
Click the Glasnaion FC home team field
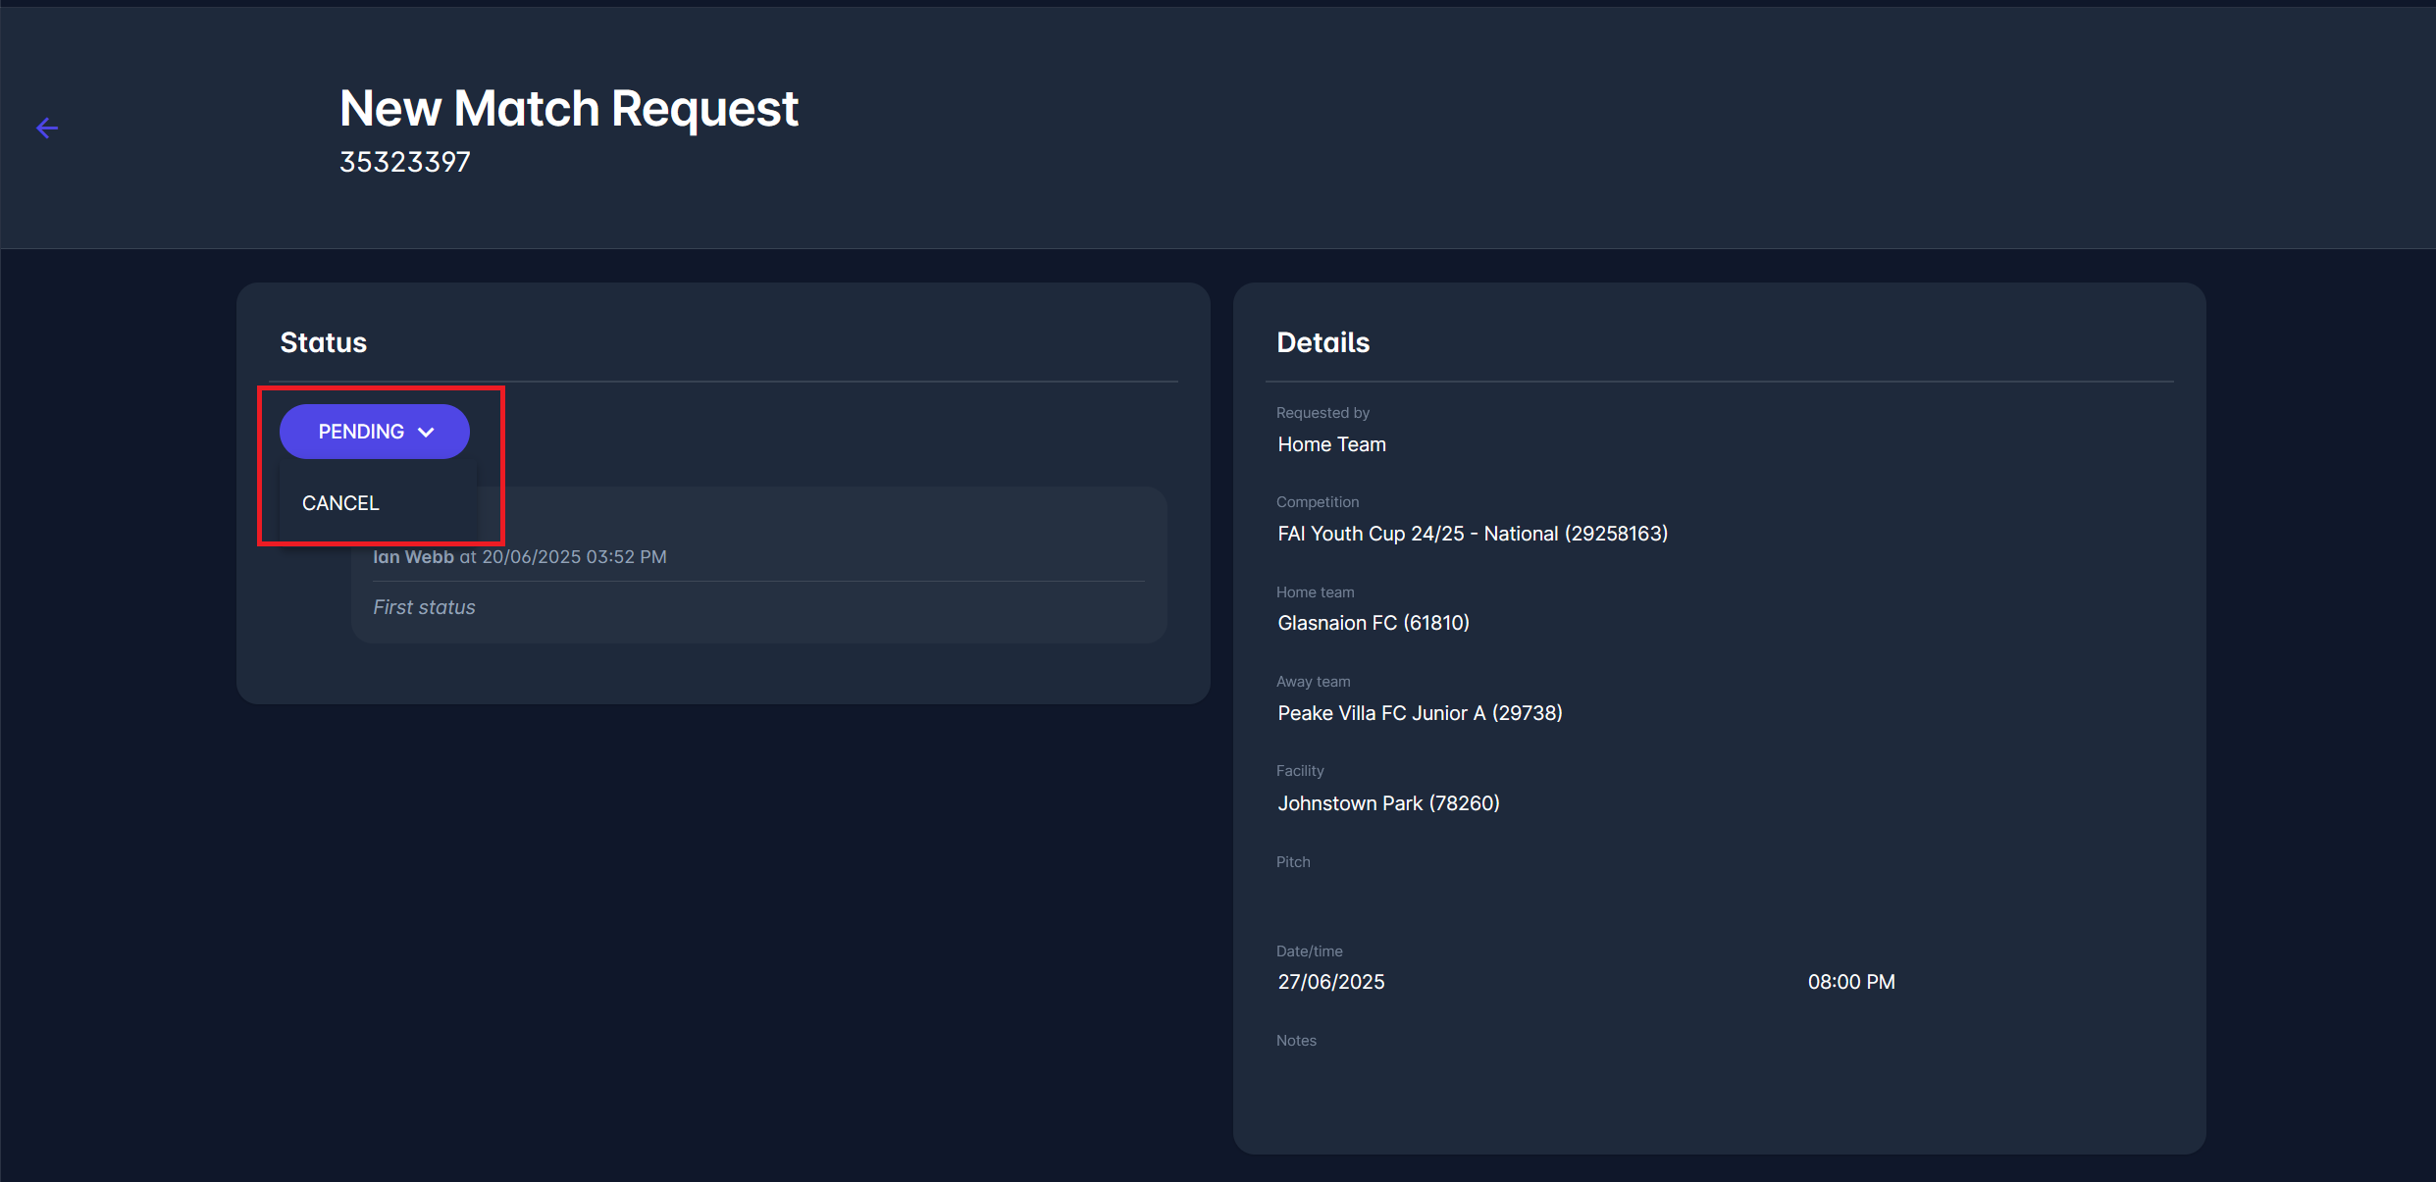tap(1373, 623)
